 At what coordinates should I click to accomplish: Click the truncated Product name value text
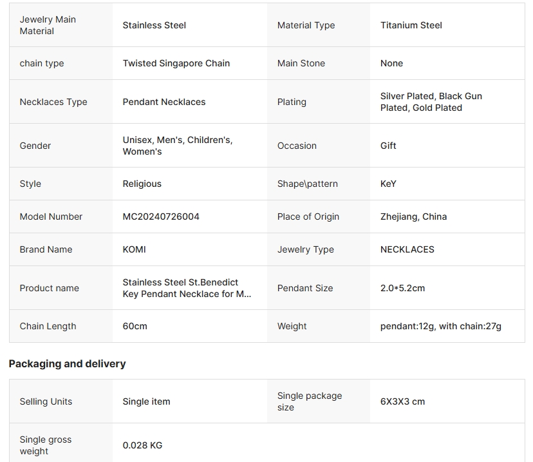(x=187, y=288)
